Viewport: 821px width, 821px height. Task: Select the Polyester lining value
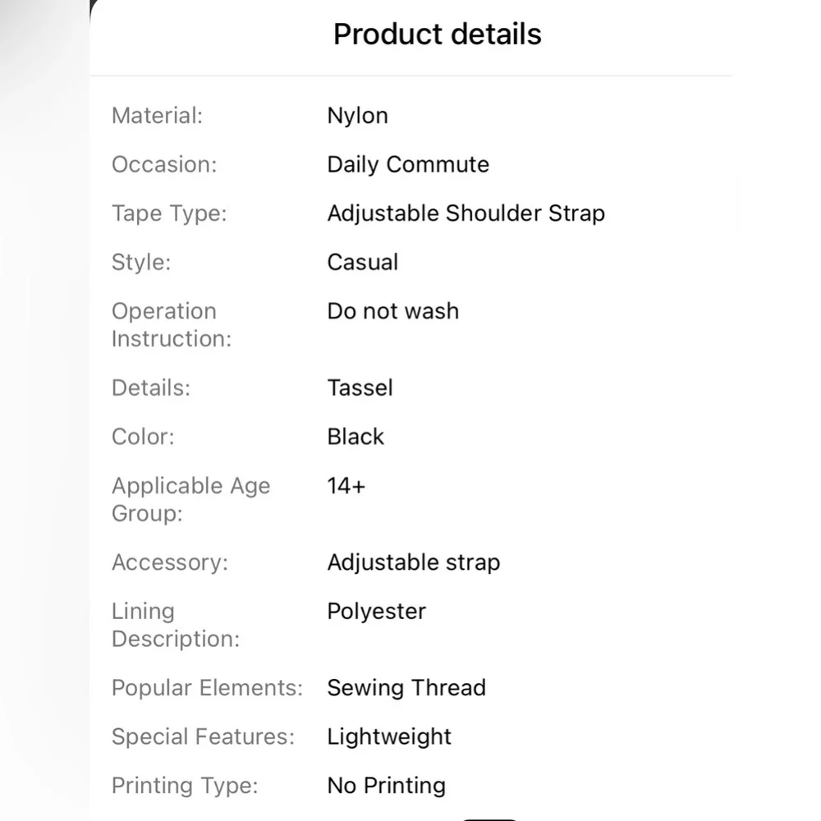coord(376,612)
